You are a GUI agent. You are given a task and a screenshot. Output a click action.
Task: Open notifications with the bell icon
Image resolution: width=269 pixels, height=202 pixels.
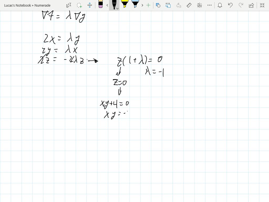(x=220, y=5)
